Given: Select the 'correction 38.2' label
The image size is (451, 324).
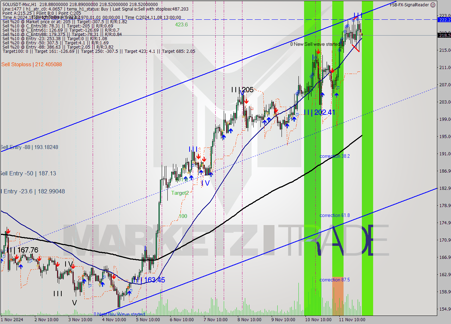Looking at the screenshot, I should click(335, 156).
